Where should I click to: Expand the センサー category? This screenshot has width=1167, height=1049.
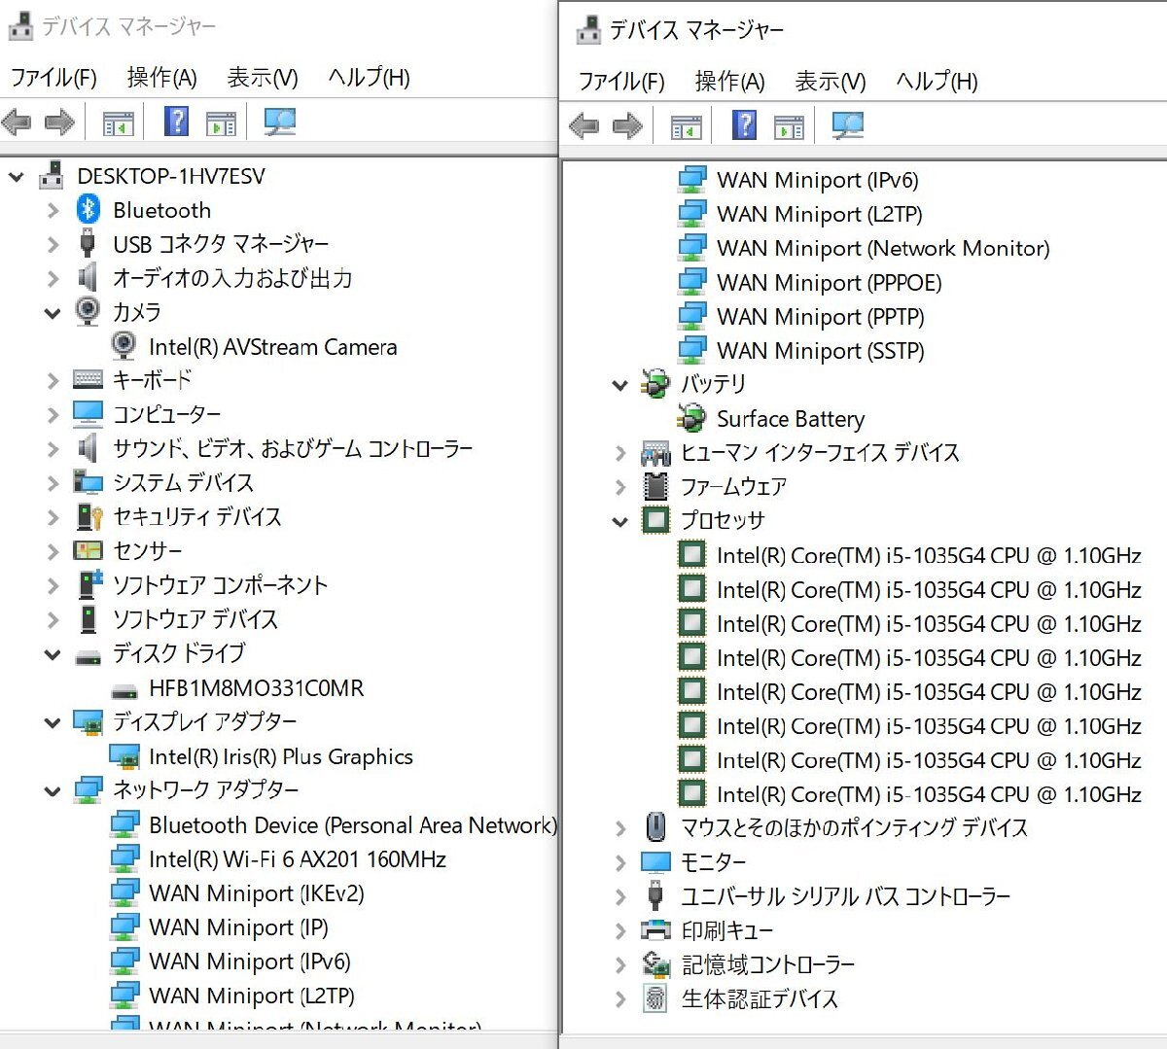(53, 551)
